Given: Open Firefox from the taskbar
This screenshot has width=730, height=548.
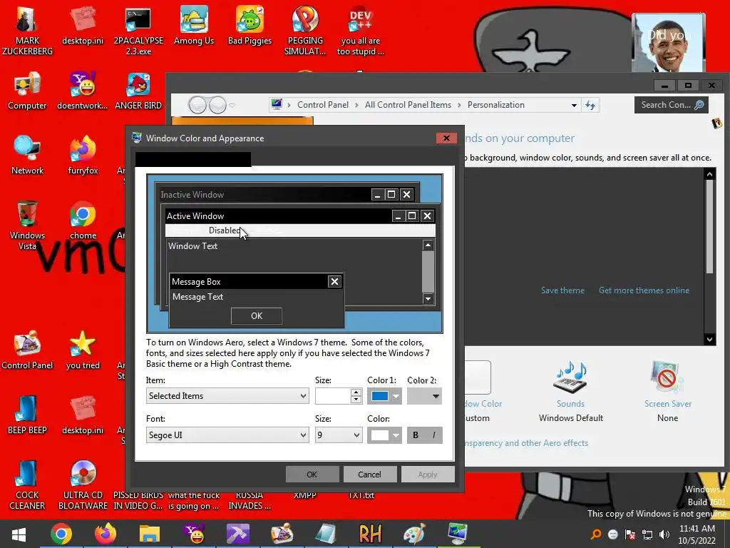Looking at the screenshot, I should [106, 534].
